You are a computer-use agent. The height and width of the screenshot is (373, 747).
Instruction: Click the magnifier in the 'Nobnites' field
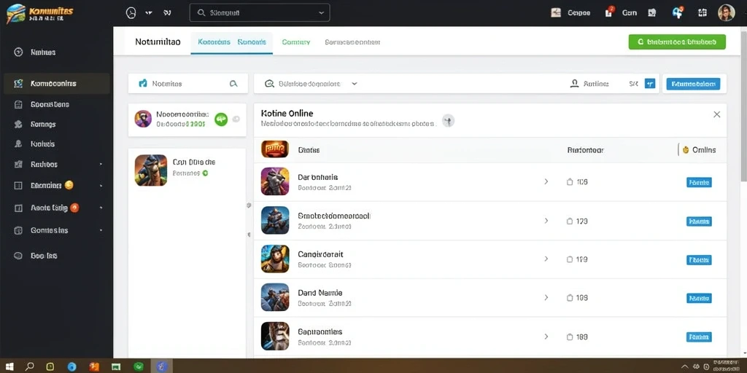(233, 83)
